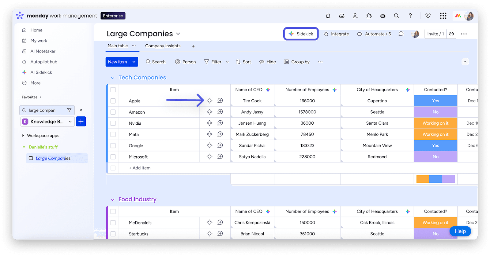Open the Integrate button

point(336,34)
